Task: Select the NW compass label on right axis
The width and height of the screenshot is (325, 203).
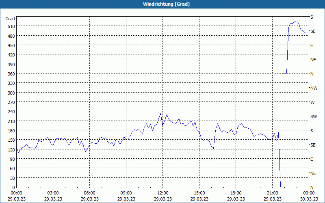Action: pyautogui.click(x=314, y=88)
